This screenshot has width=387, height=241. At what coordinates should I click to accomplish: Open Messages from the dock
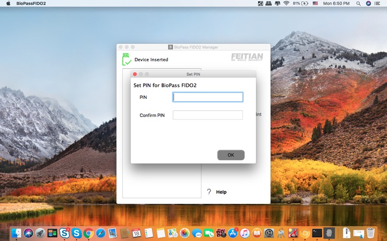point(197,233)
